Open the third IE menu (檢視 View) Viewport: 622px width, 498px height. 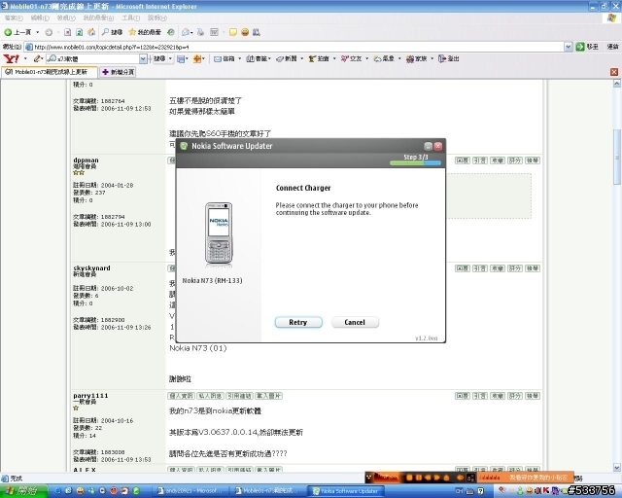[66, 18]
